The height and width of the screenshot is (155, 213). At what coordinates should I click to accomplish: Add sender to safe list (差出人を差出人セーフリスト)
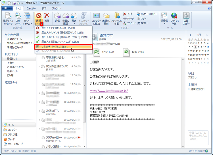[x=63, y=42]
